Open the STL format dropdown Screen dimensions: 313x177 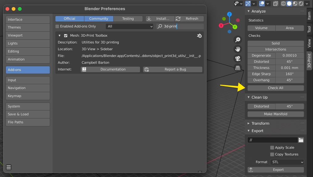[287, 162]
